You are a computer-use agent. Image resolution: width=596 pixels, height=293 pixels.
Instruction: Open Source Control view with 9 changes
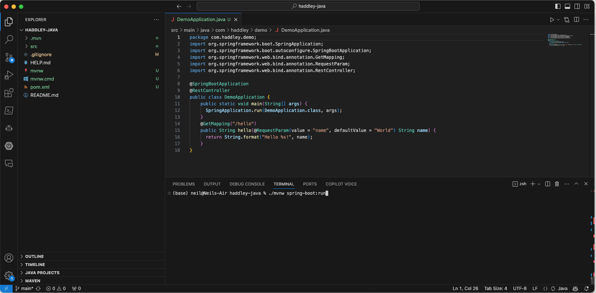coord(9,57)
